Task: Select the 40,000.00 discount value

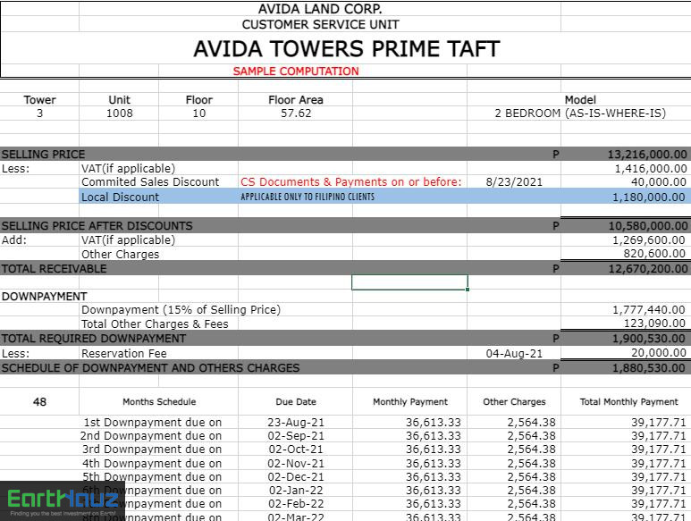Action: pyautogui.click(x=659, y=182)
